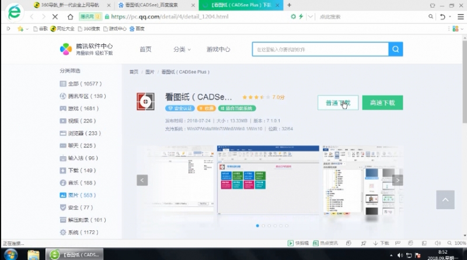Click the Tencent Software Center logo

(x=86, y=49)
